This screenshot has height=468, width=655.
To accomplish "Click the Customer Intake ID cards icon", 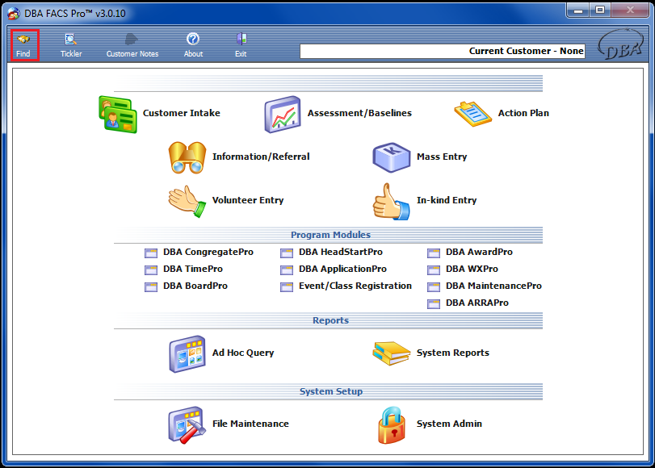I will point(118,115).
